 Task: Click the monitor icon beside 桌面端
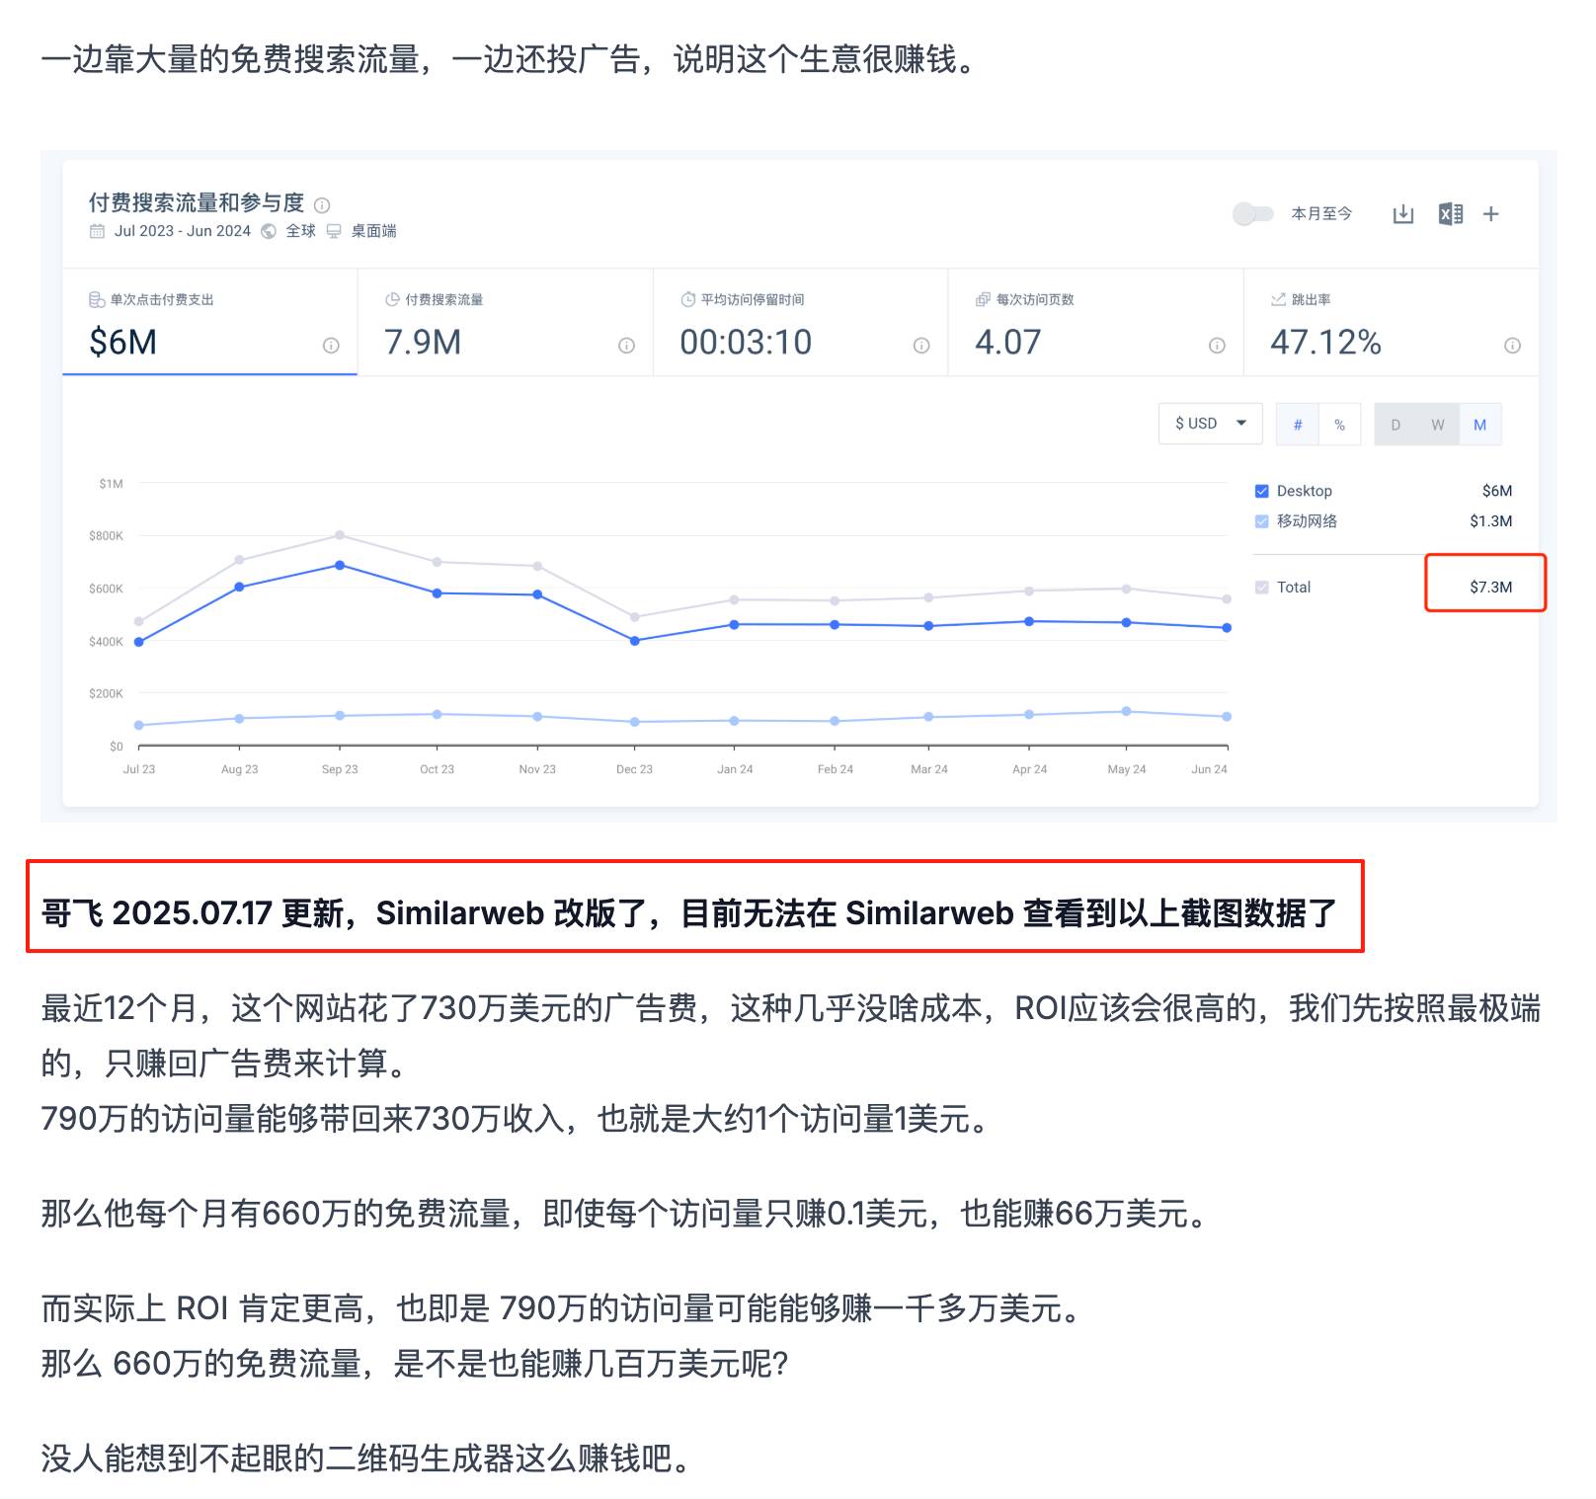[x=334, y=231]
